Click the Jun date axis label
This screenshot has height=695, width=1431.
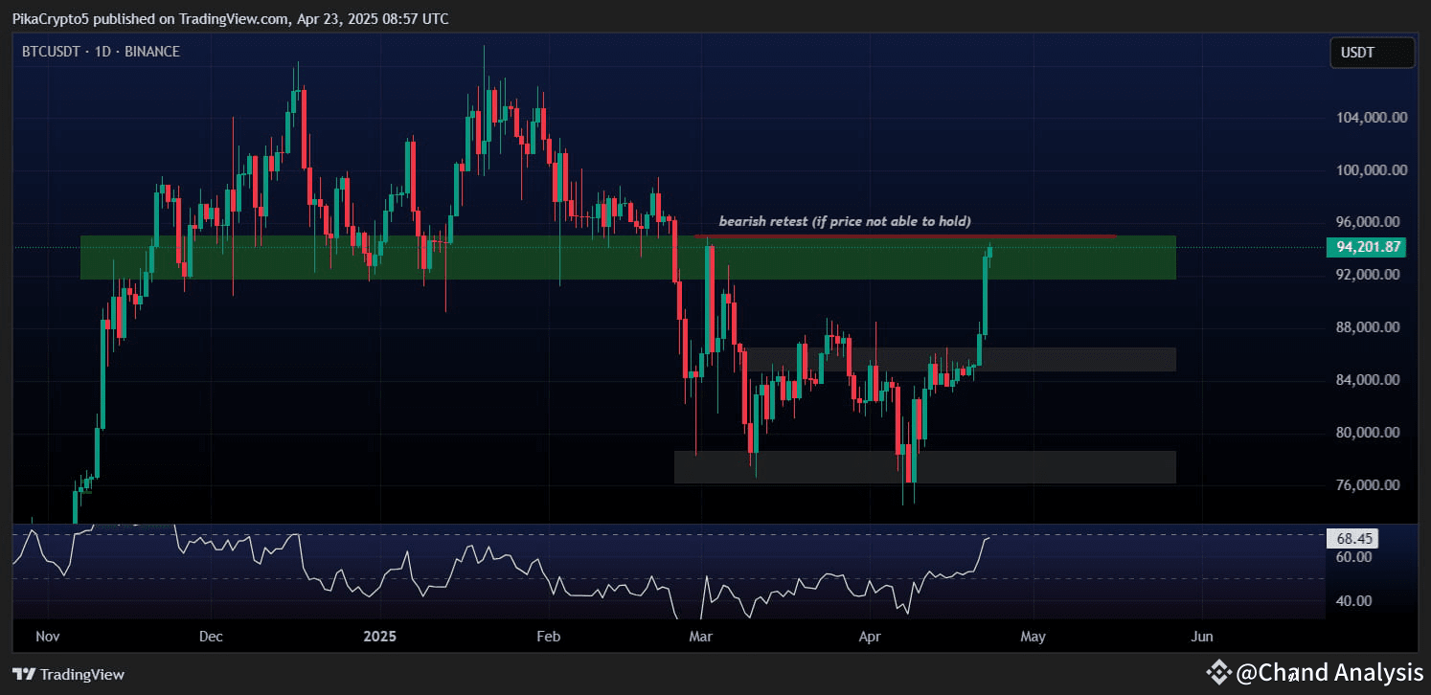1202,637
